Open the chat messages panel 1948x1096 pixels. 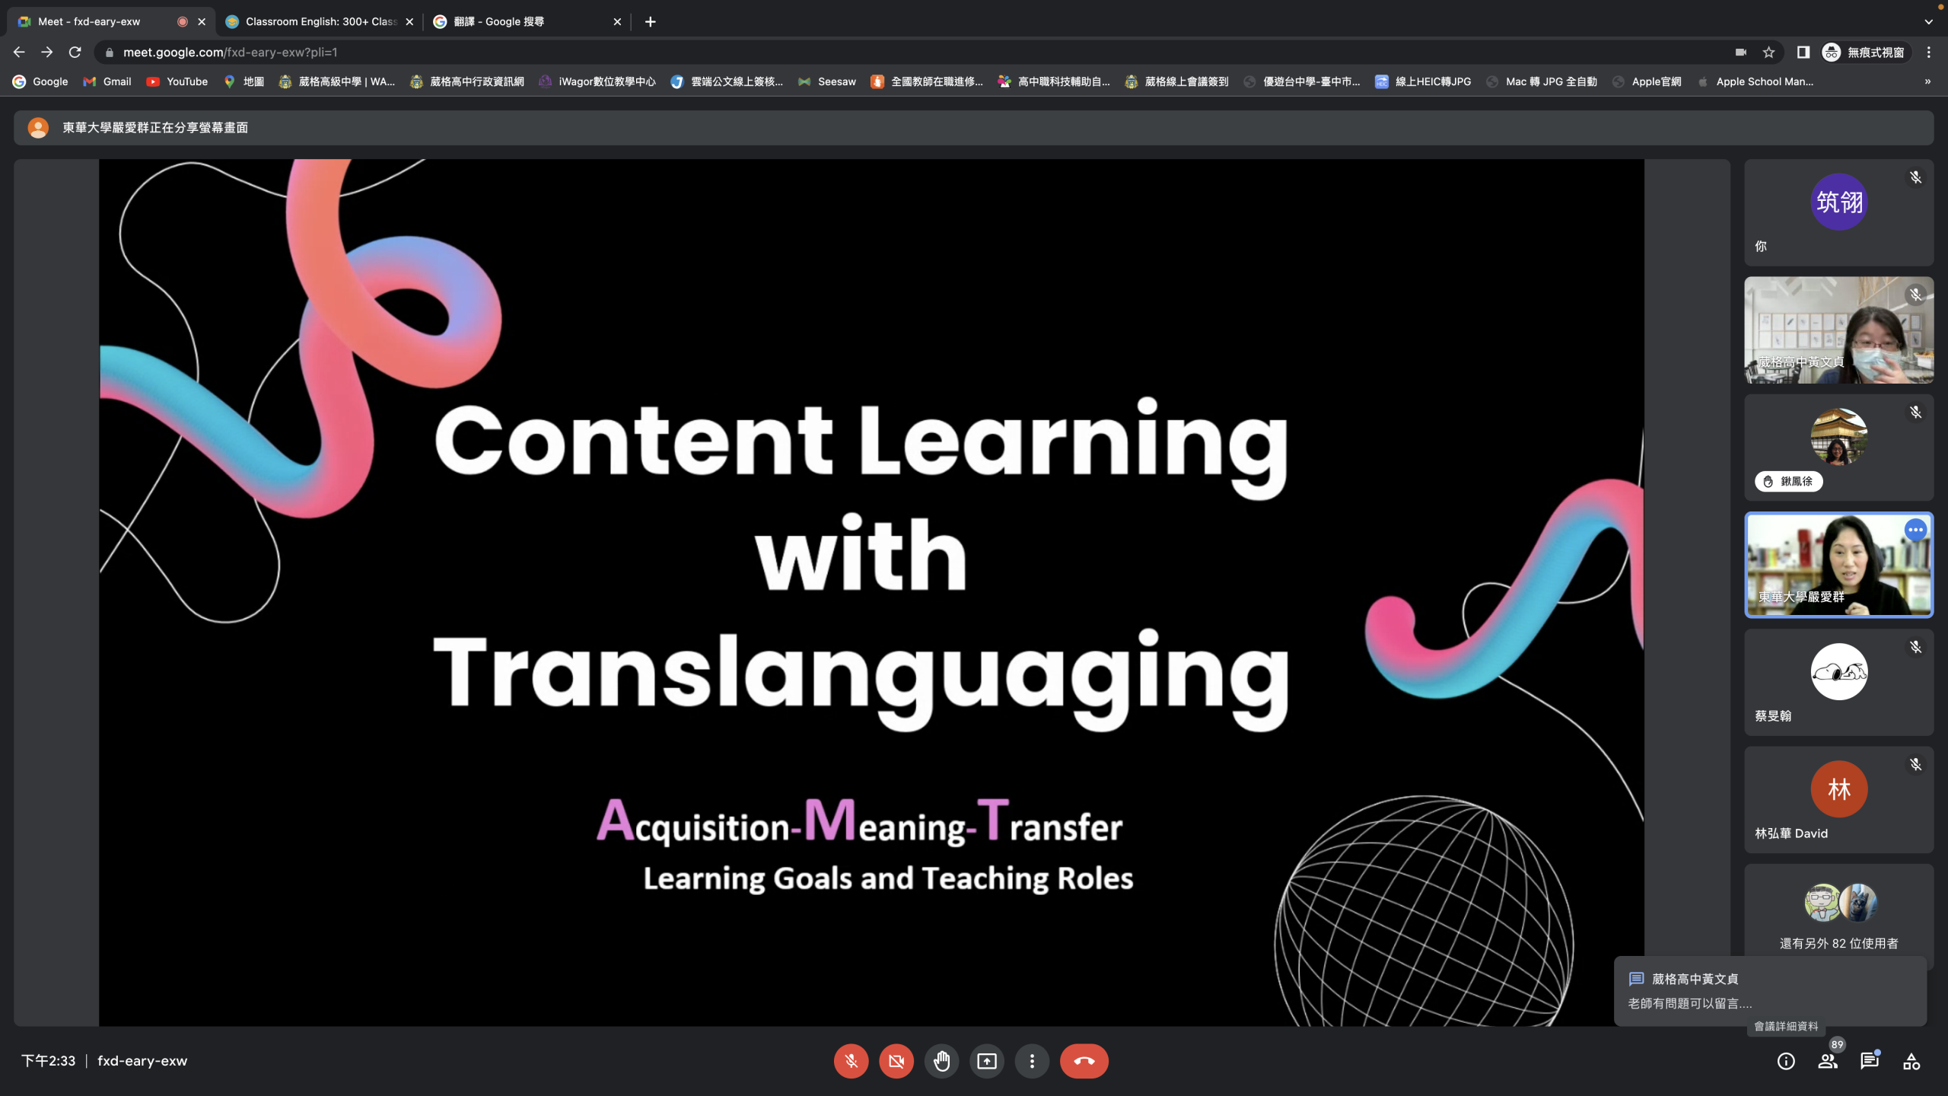(1869, 1061)
